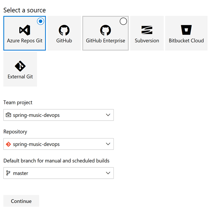The image size is (211, 213).
Task: Expand the Repository dropdown chevron
Action: pos(108,144)
